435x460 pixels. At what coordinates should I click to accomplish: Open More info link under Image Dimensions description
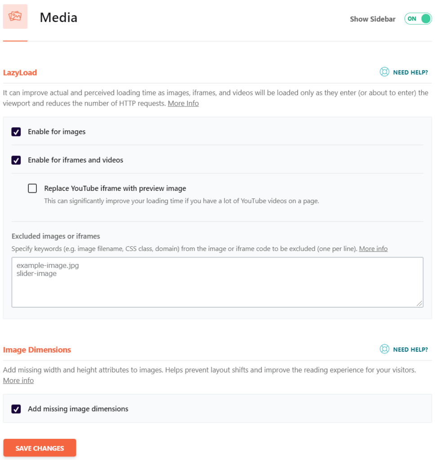[18, 380]
